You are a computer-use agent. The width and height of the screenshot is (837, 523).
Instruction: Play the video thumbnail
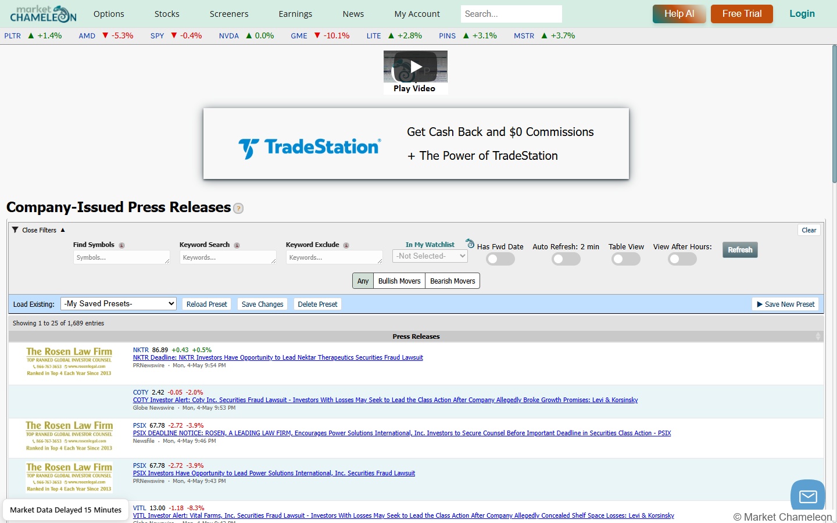tap(416, 67)
